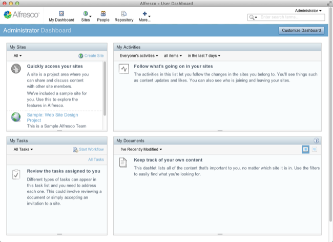The image size is (333, 242).
Task: Go to the Repository menu label
Action: (124, 20)
